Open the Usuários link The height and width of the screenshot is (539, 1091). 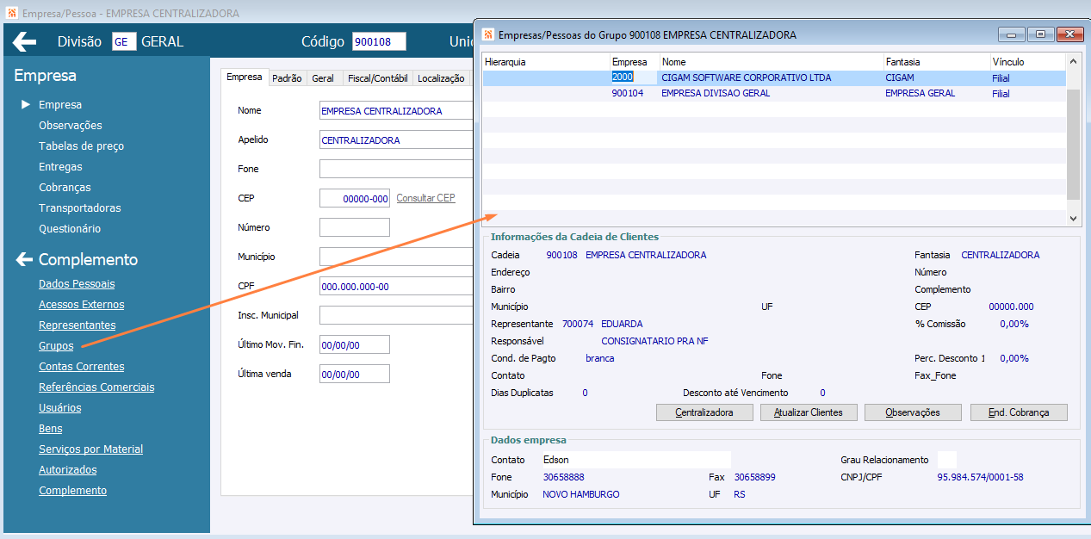pyautogui.click(x=60, y=408)
